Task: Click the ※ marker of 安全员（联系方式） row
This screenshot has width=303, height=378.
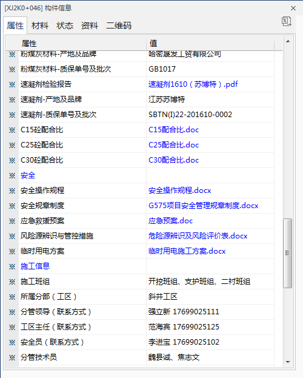Action: point(12,343)
